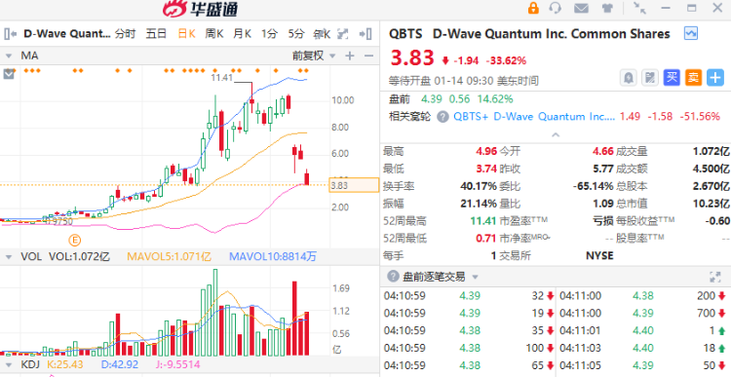Toggle the checkbox at chart top-left
Viewport: 731px width, 377px height.
pyautogui.click(x=9, y=74)
